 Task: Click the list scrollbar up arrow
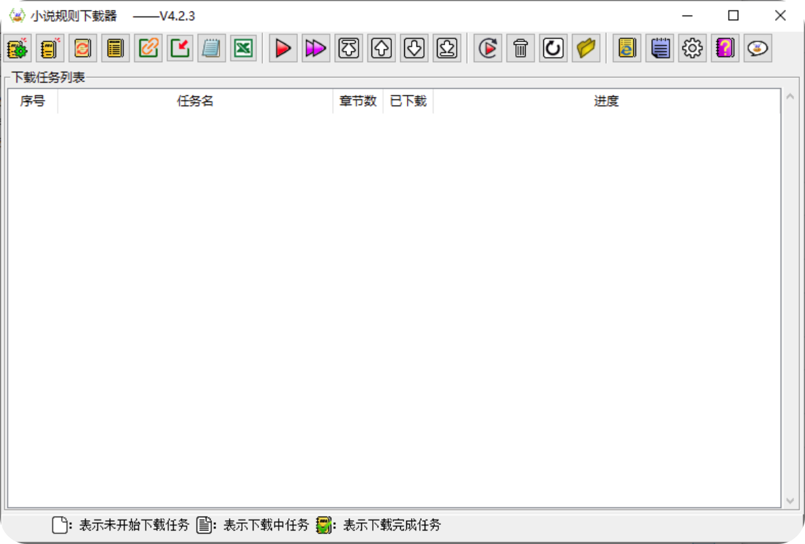(790, 96)
